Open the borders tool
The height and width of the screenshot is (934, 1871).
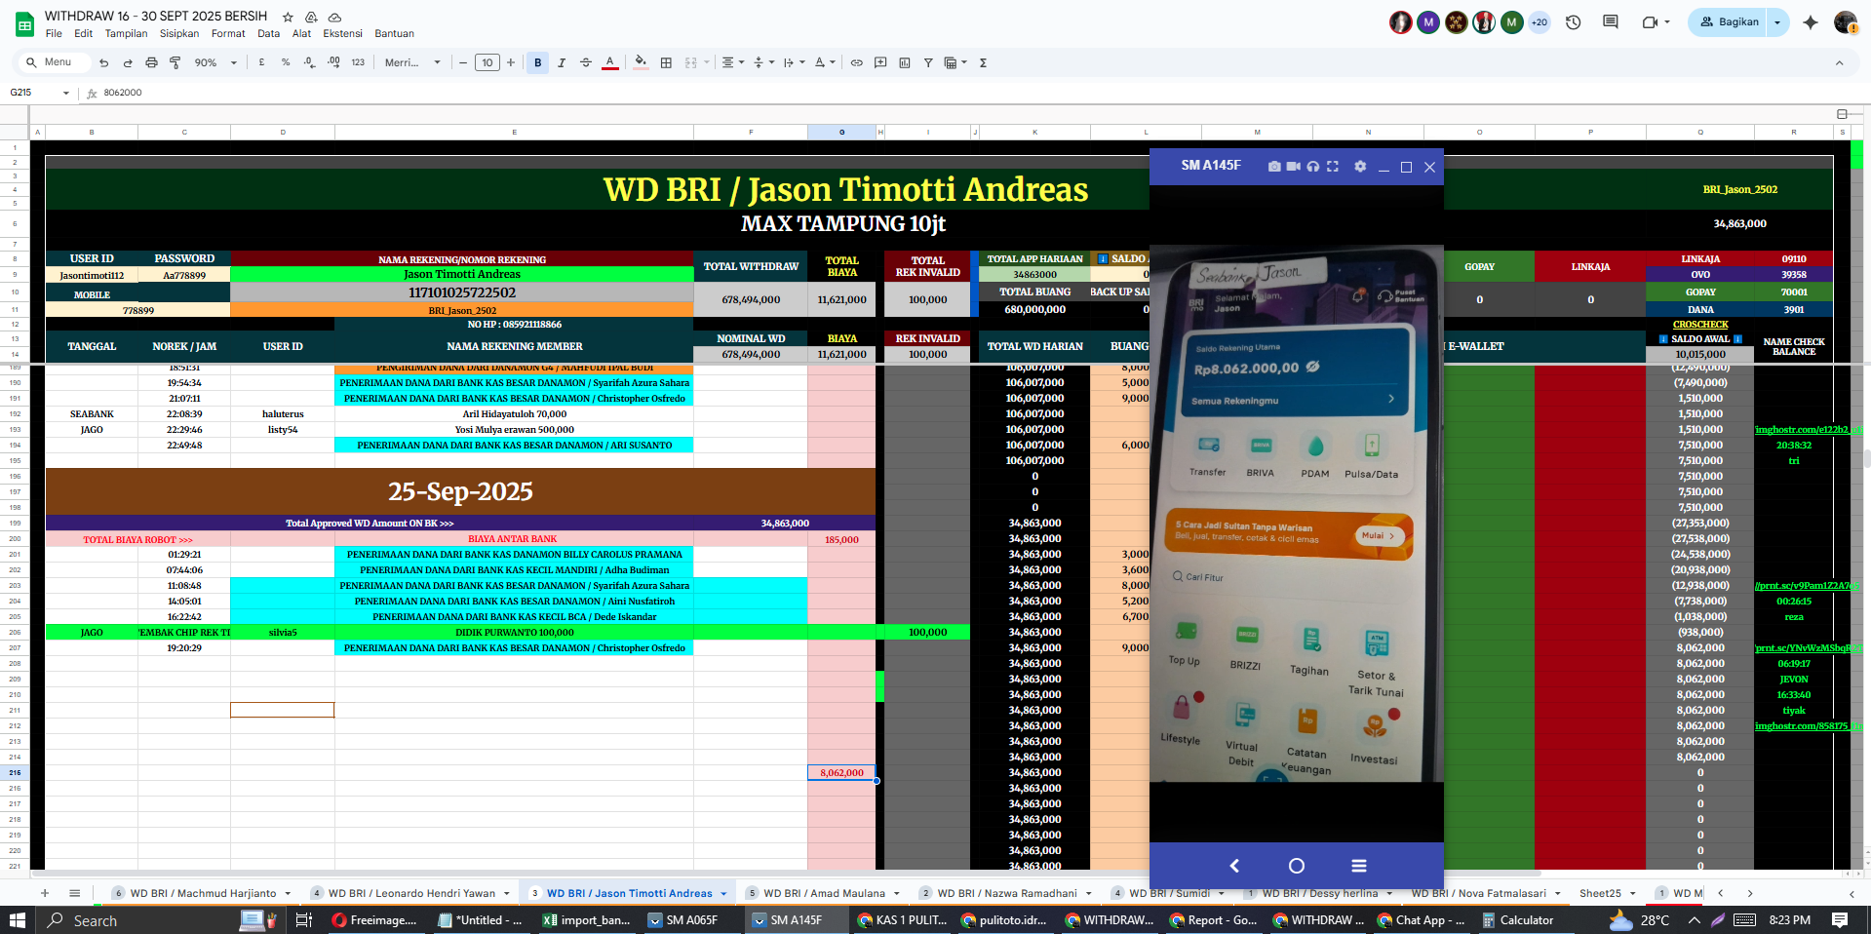[666, 62]
